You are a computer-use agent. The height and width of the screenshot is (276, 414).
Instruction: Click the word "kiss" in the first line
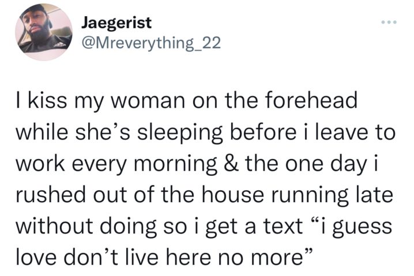pyautogui.click(x=47, y=100)
